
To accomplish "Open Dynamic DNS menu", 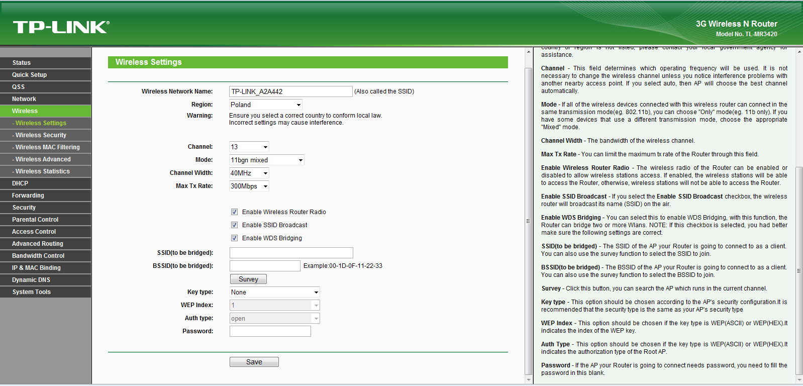I will pyautogui.click(x=46, y=280).
